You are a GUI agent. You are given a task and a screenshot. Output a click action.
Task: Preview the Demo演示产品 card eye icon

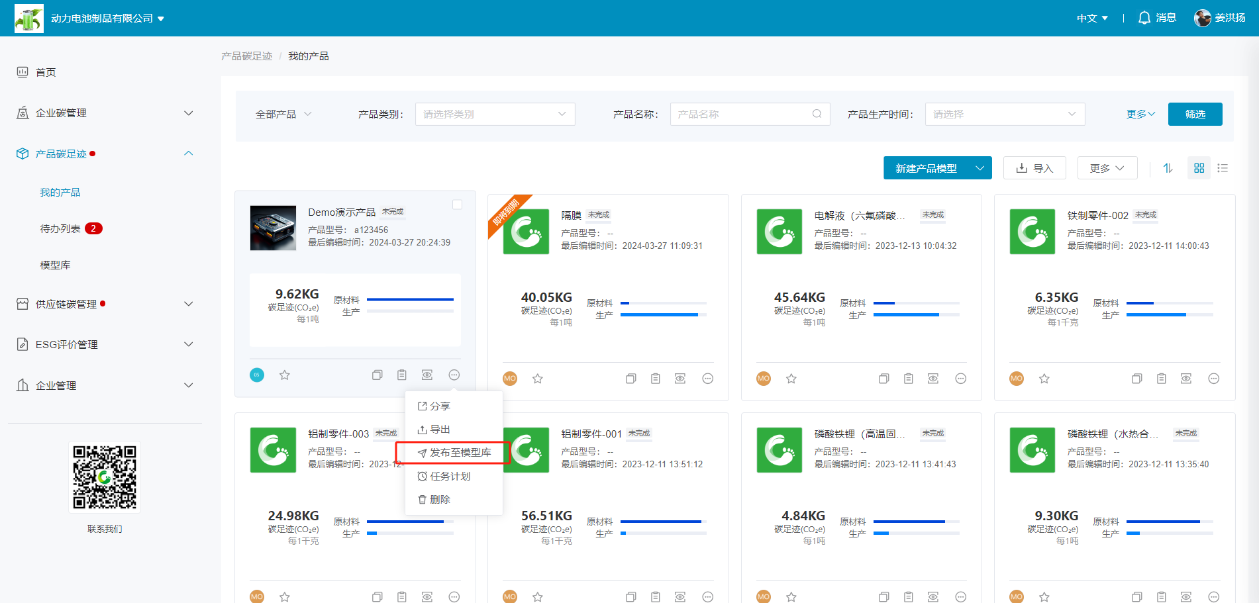(x=427, y=375)
